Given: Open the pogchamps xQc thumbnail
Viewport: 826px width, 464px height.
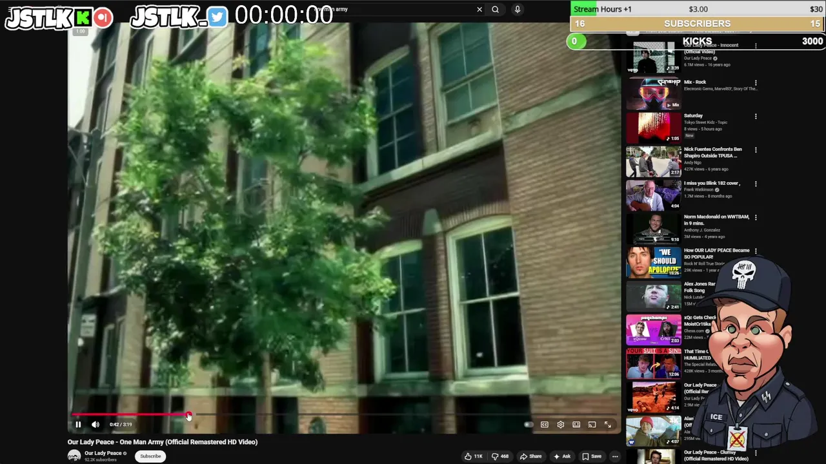Looking at the screenshot, I should pos(653,329).
